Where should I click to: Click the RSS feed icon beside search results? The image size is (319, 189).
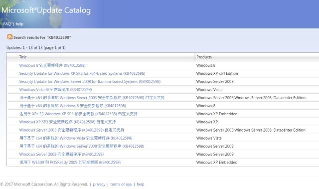pos(9,37)
